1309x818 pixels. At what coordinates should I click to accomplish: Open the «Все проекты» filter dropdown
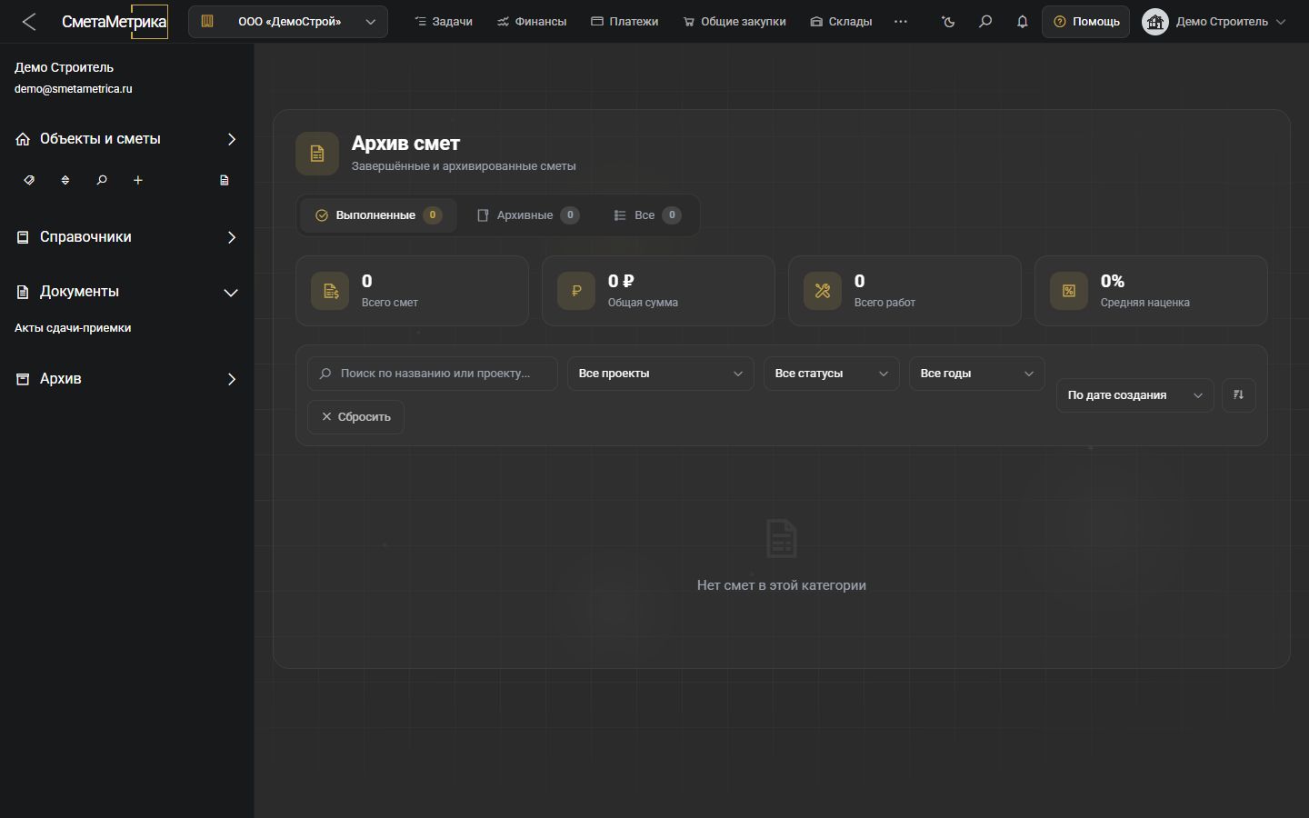tap(661, 374)
